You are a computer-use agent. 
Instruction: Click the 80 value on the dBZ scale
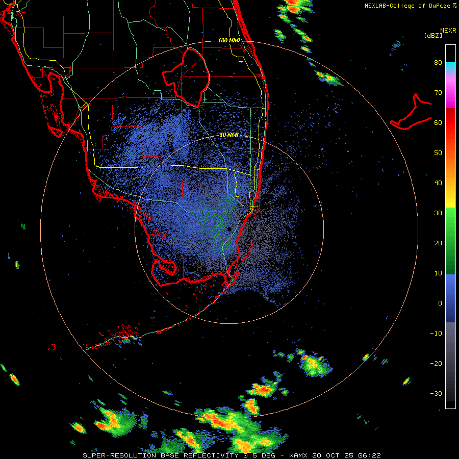pos(438,63)
